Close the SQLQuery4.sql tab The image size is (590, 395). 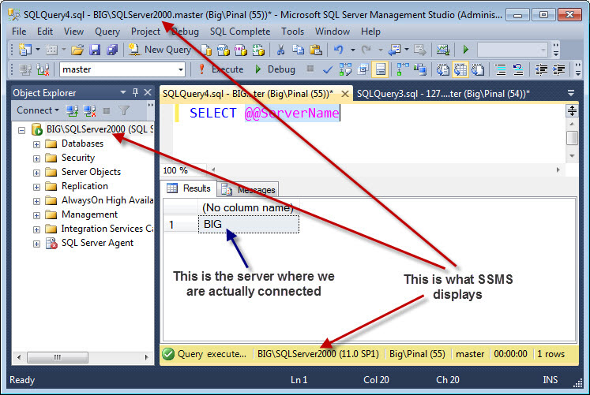pos(345,94)
